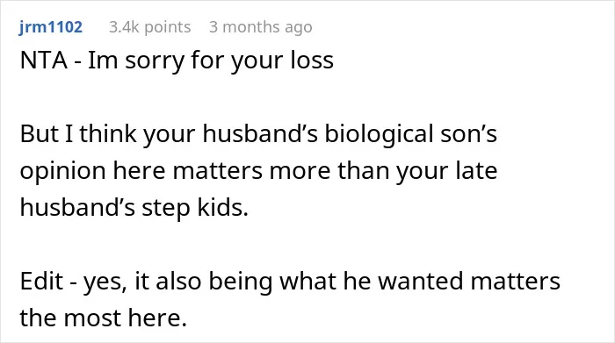Open the 3 months ago timestamp permalink
The width and height of the screenshot is (615, 343).
pyautogui.click(x=261, y=27)
